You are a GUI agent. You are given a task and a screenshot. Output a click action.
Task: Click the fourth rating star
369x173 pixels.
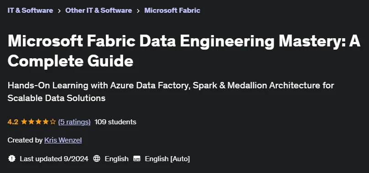click(x=46, y=122)
